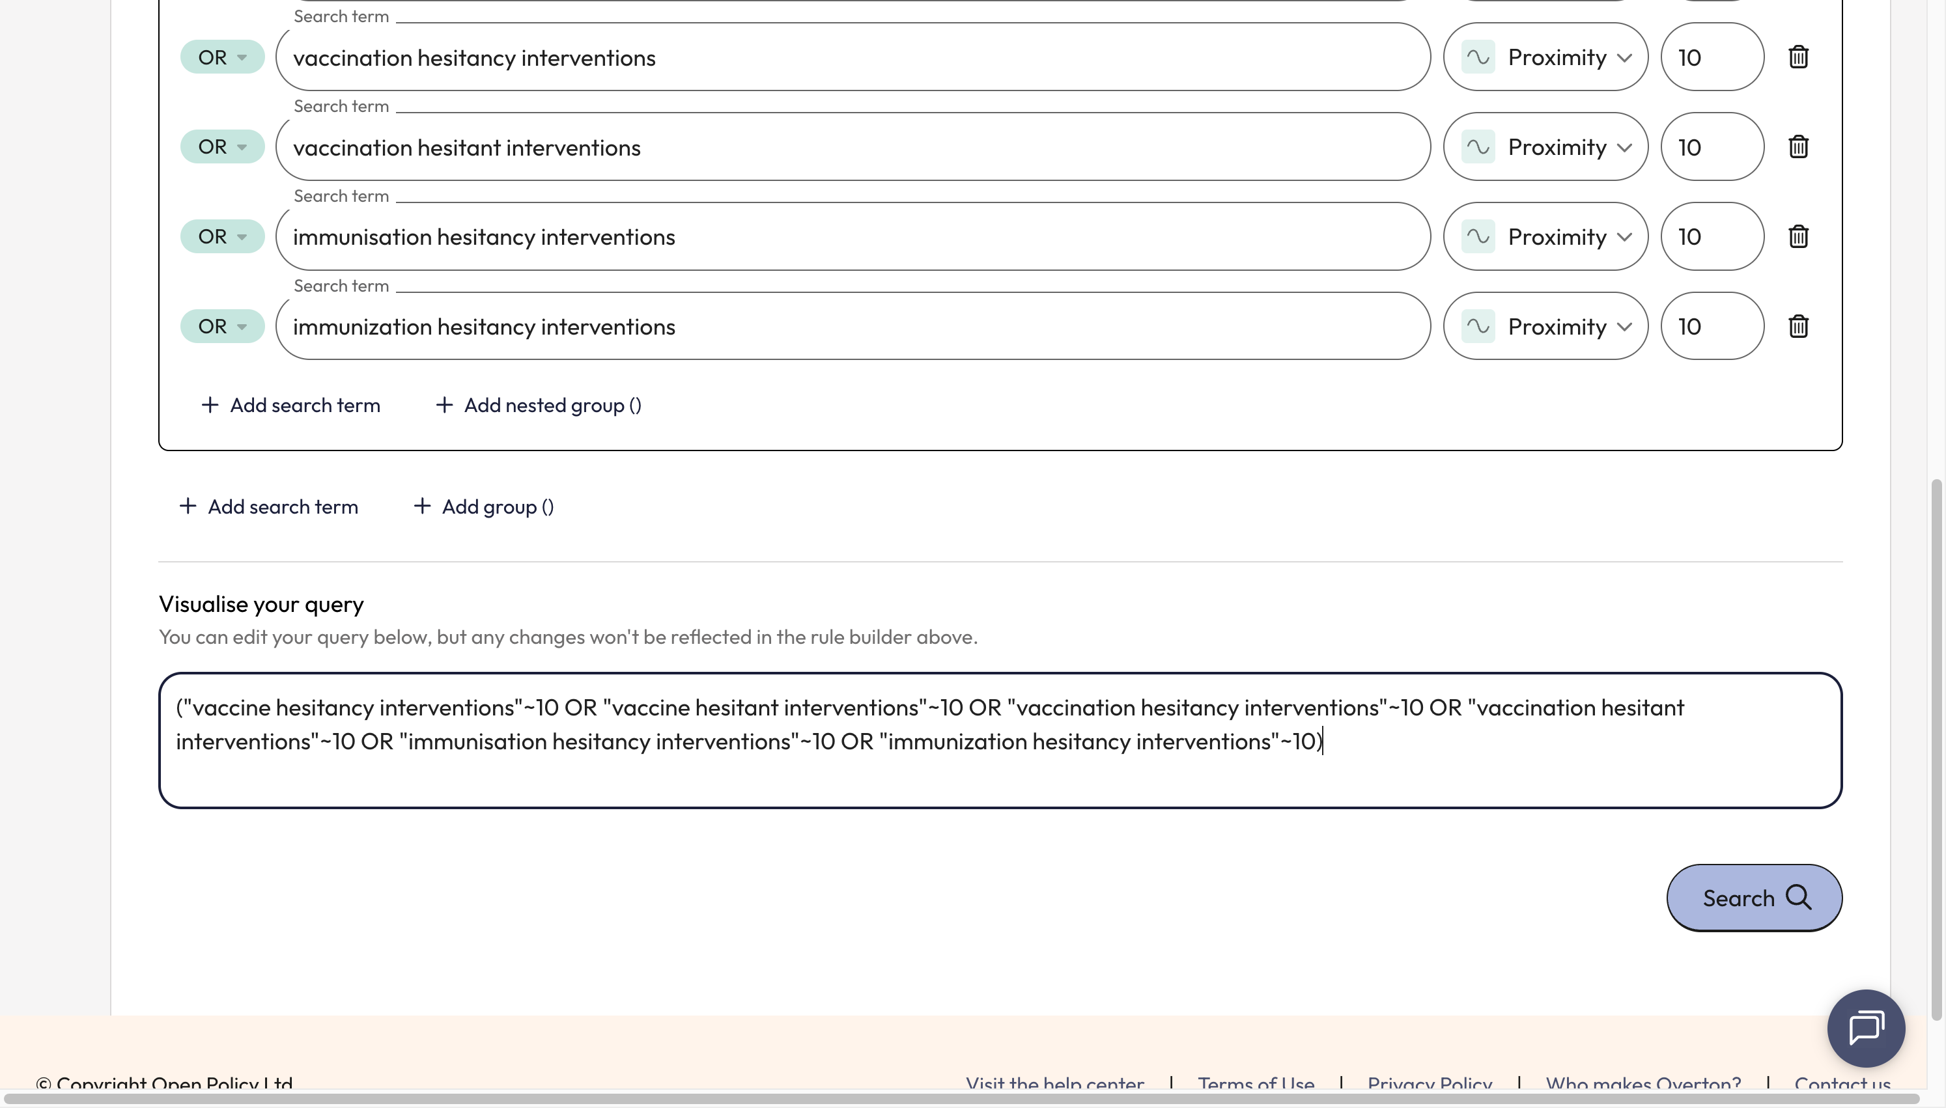Open OR operator dropdown for immunisation hesitancy interventions
The width and height of the screenshot is (1946, 1108).
tap(222, 237)
